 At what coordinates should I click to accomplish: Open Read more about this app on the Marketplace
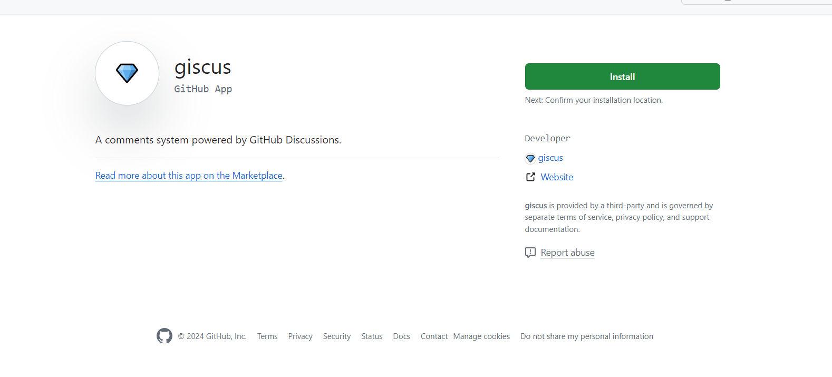click(x=189, y=176)
